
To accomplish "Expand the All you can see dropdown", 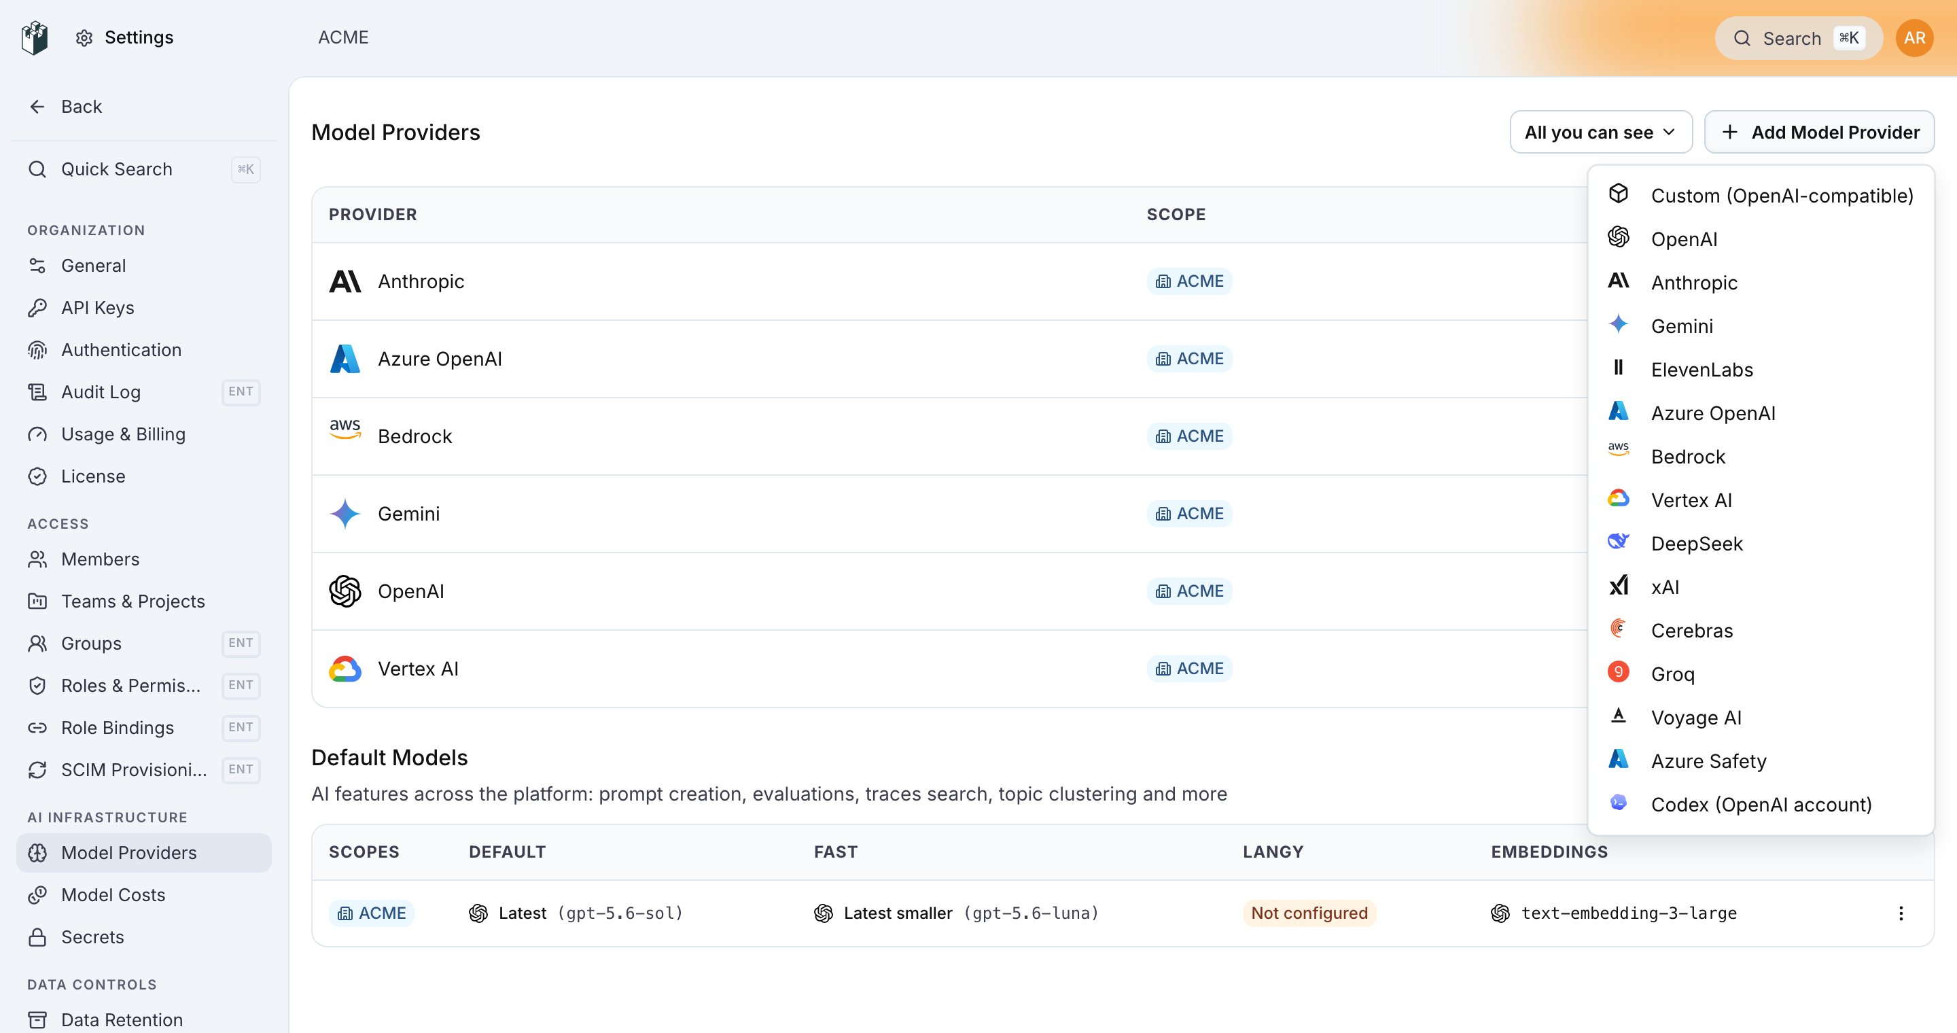I will (1601, 132).
